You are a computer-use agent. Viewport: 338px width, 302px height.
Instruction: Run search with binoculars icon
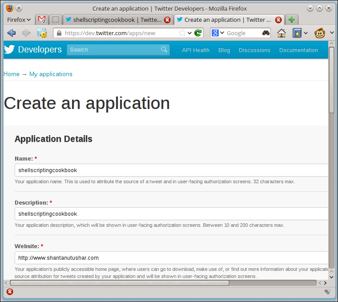pos(266,33)
